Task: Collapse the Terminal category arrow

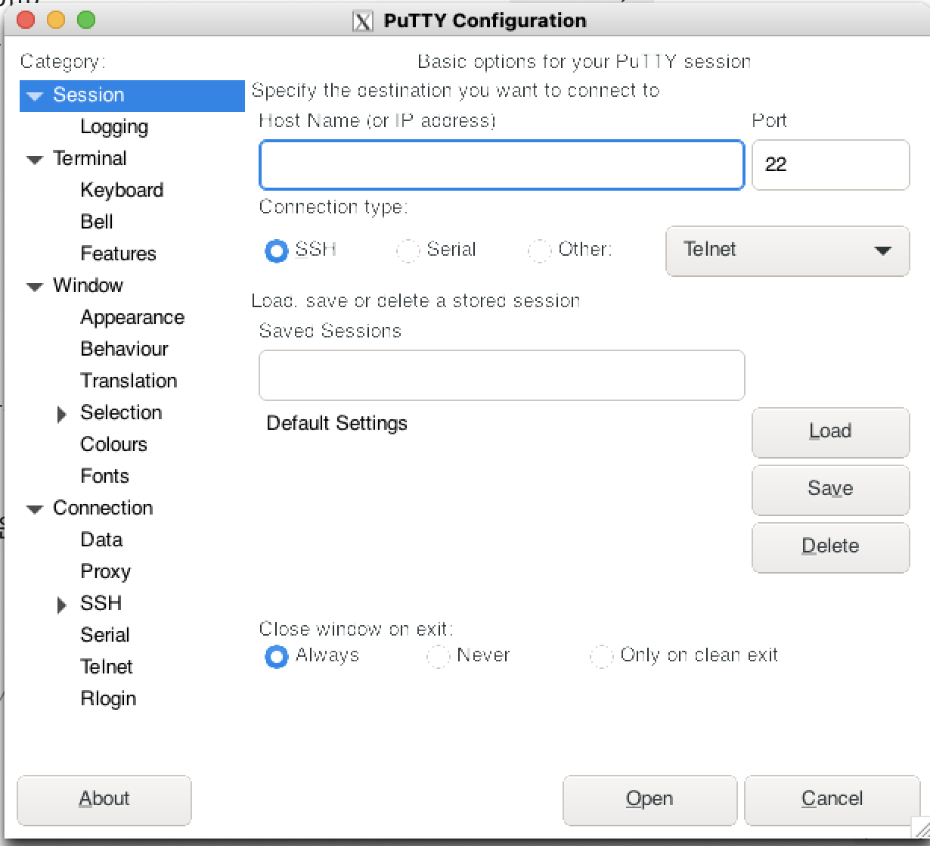Action: coord(35,160)
